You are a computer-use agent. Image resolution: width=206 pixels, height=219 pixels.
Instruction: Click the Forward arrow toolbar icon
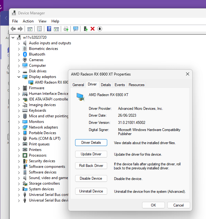(x=20, y=29)
